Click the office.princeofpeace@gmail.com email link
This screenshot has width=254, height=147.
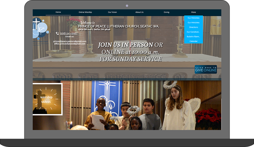tap(70, 44)
